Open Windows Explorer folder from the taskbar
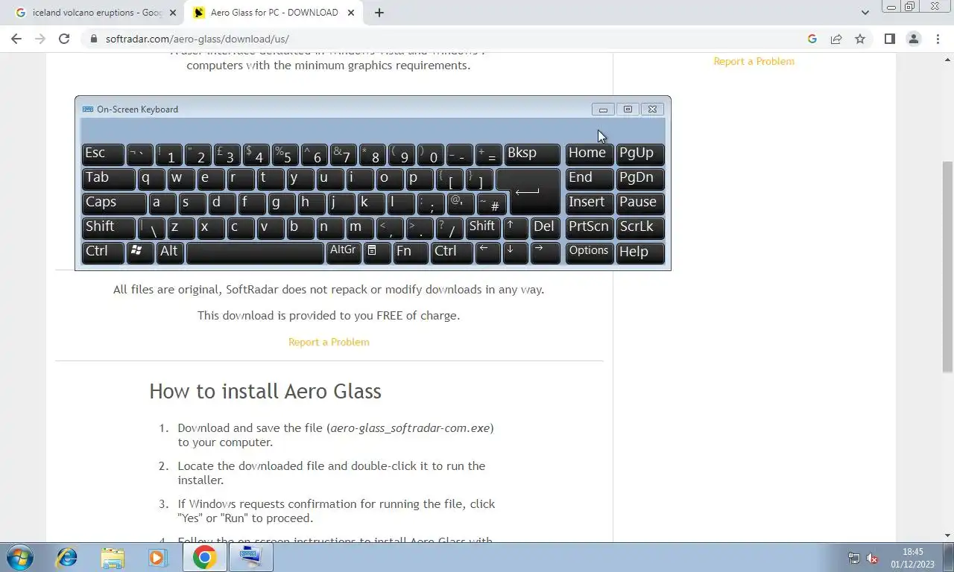 113,557
